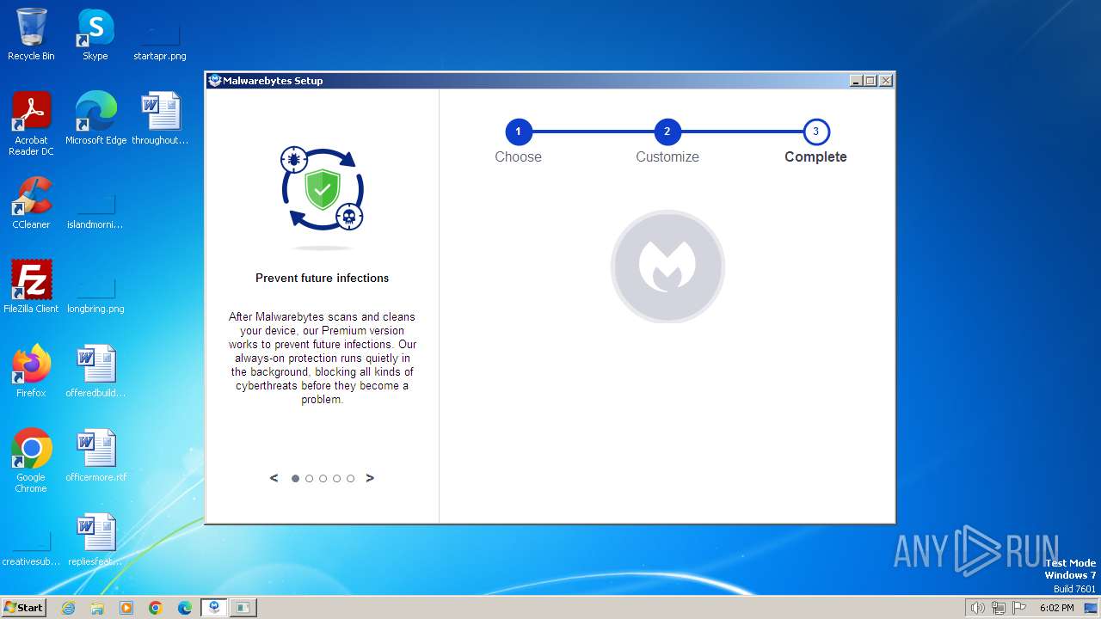Screen dimensions: 1101x619
Task: Open the Recycle Bin desktop icon
Action: coord(31,34)
